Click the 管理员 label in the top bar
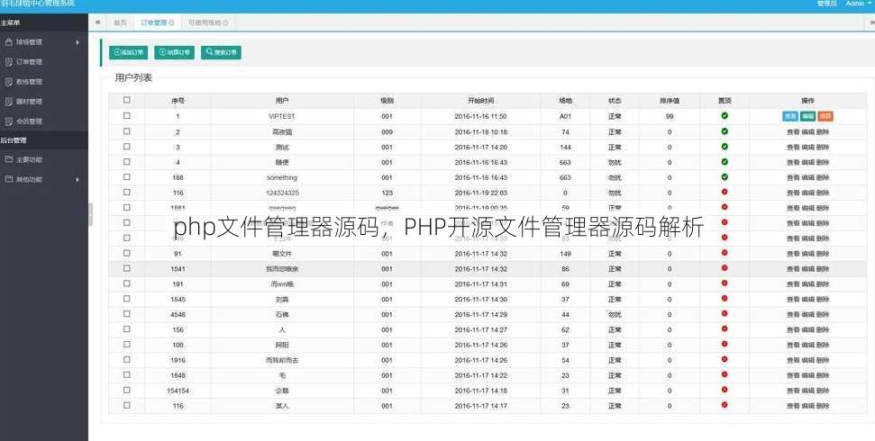This screenshot has height=441, width=875. pos(826,4)
